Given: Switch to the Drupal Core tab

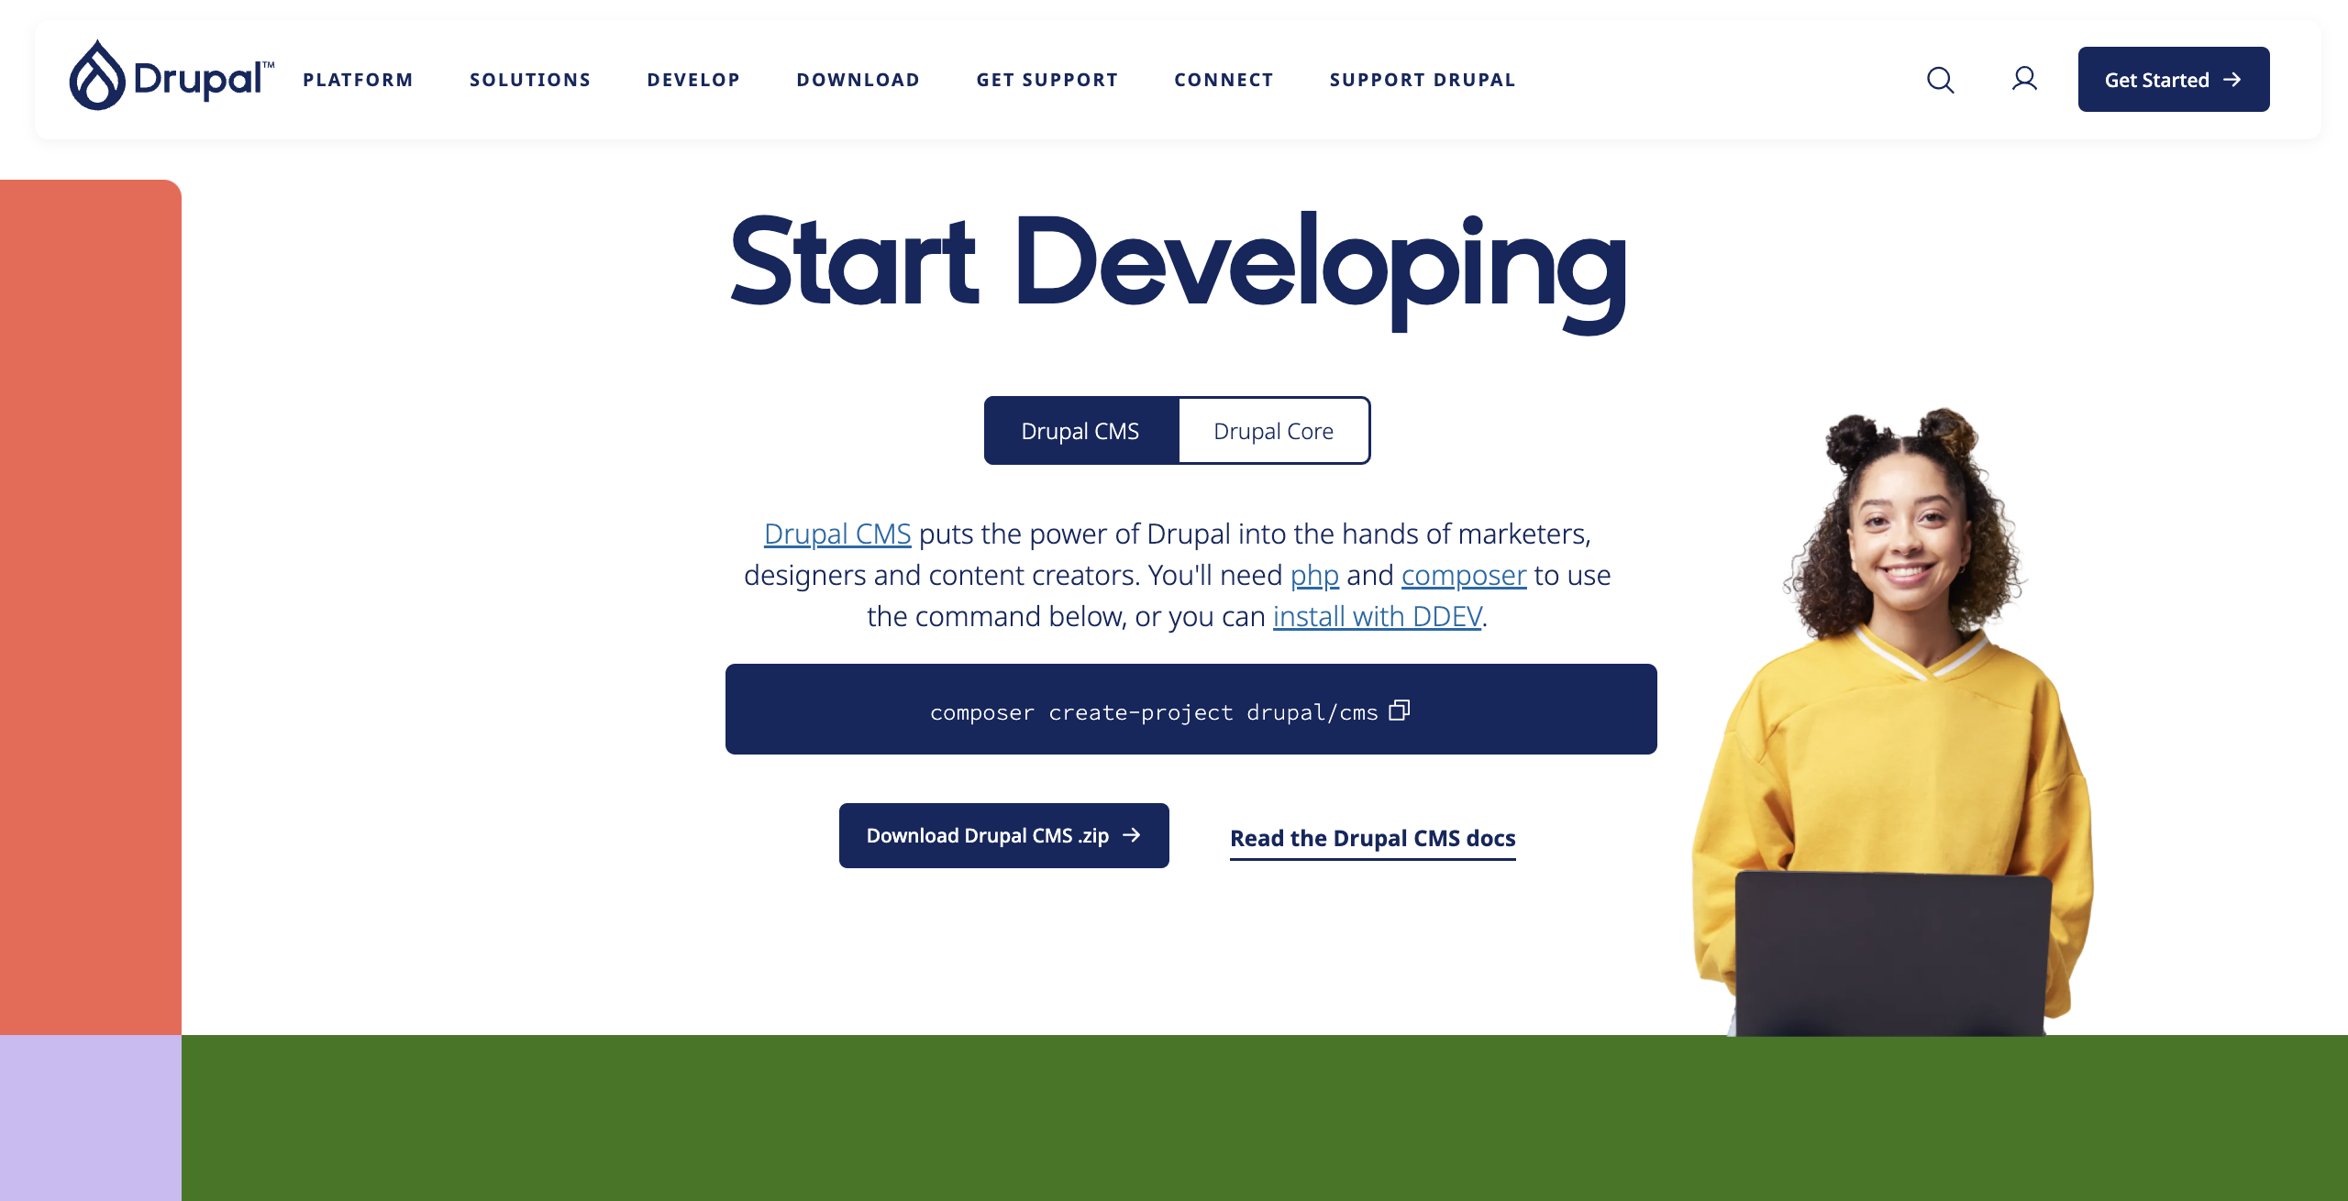Looking at the screenshot, I should (1274, 431).
